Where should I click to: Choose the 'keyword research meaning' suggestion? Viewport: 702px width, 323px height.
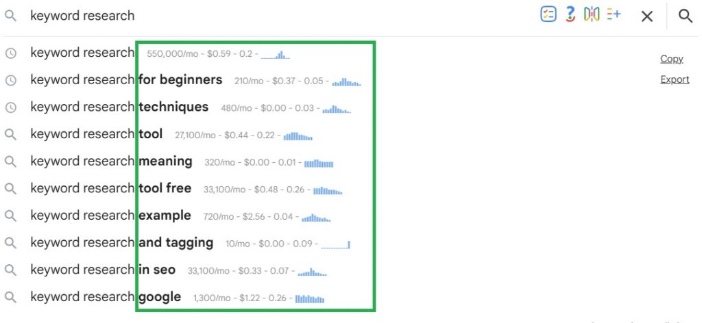pyautogui.click(x=111, y=161)
